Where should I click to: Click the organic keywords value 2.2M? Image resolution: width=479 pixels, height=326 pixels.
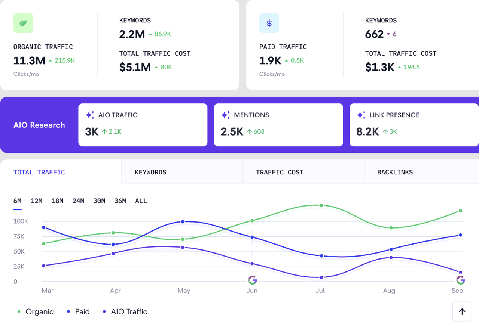pyautogui.click(x=132, y=34)
